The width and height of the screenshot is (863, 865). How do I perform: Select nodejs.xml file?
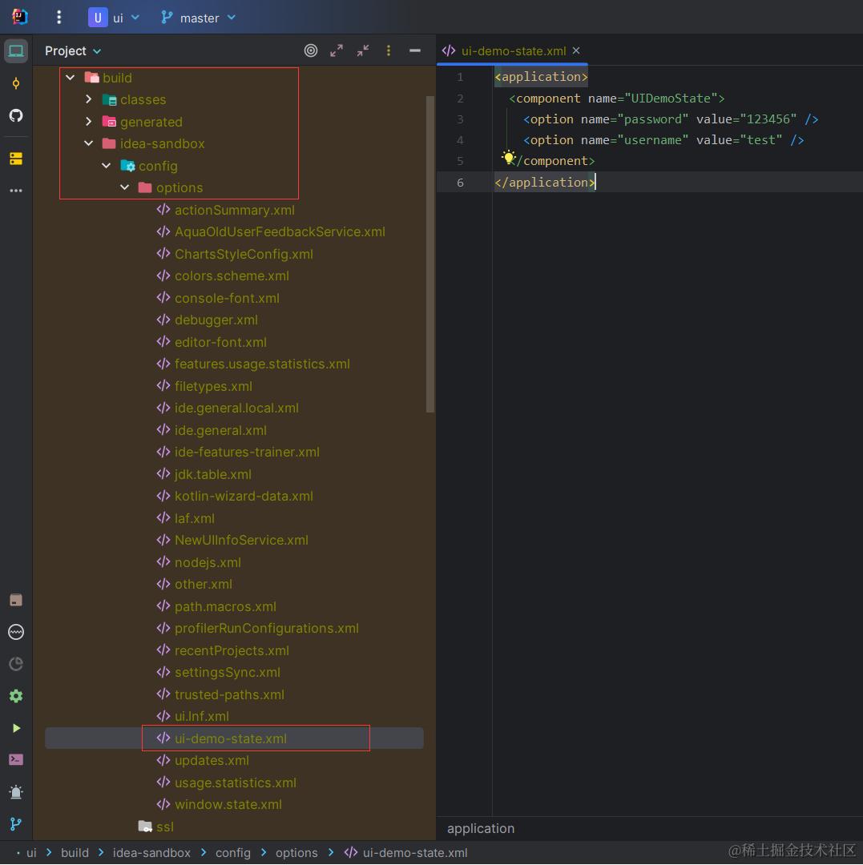(x=208, y=563)
